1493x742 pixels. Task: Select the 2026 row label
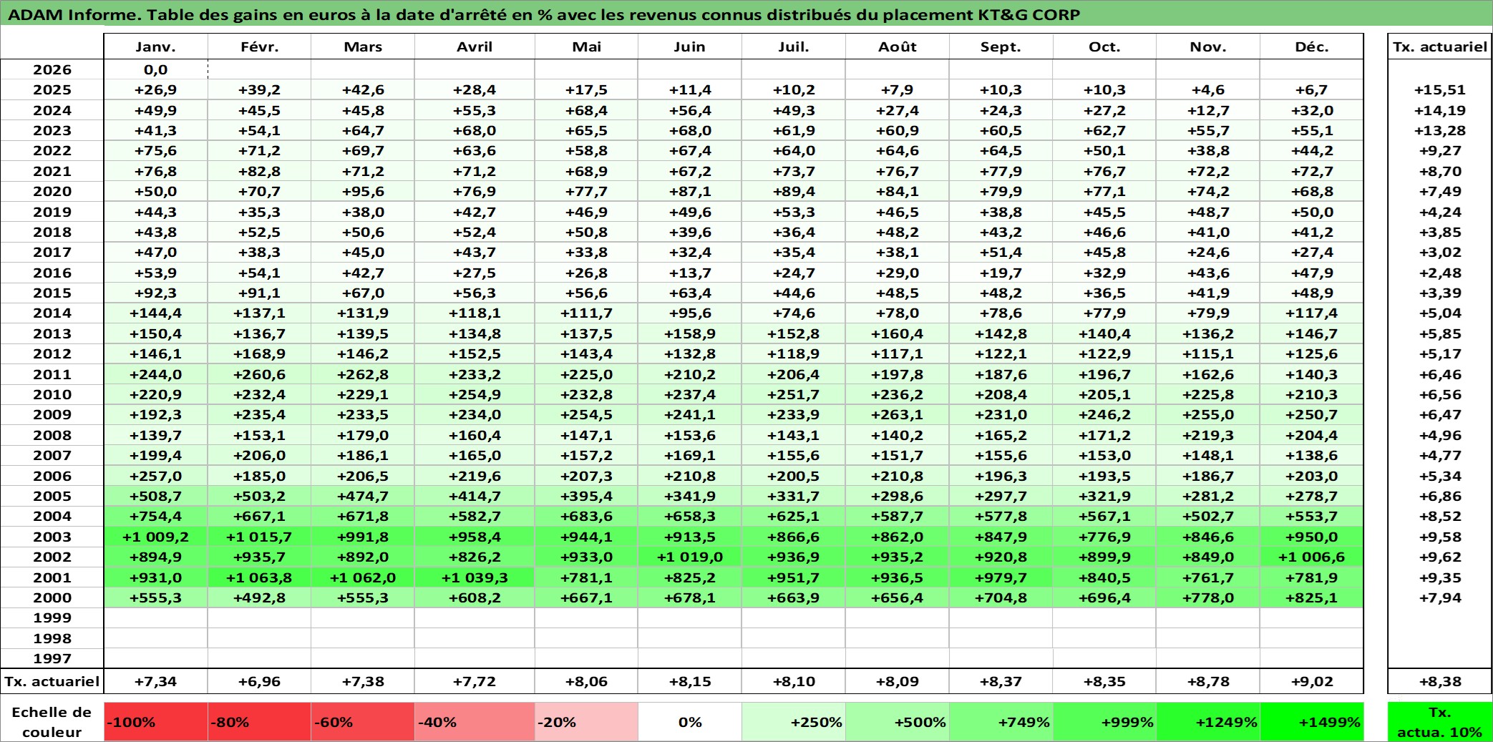point(52,69)
